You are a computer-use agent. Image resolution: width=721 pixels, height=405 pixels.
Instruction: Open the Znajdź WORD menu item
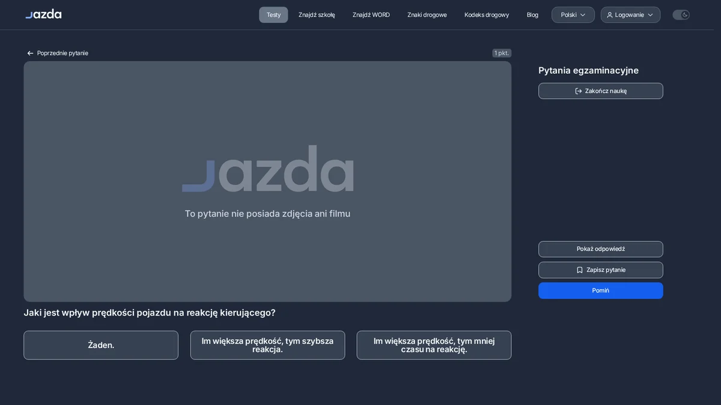pos(371,15)
